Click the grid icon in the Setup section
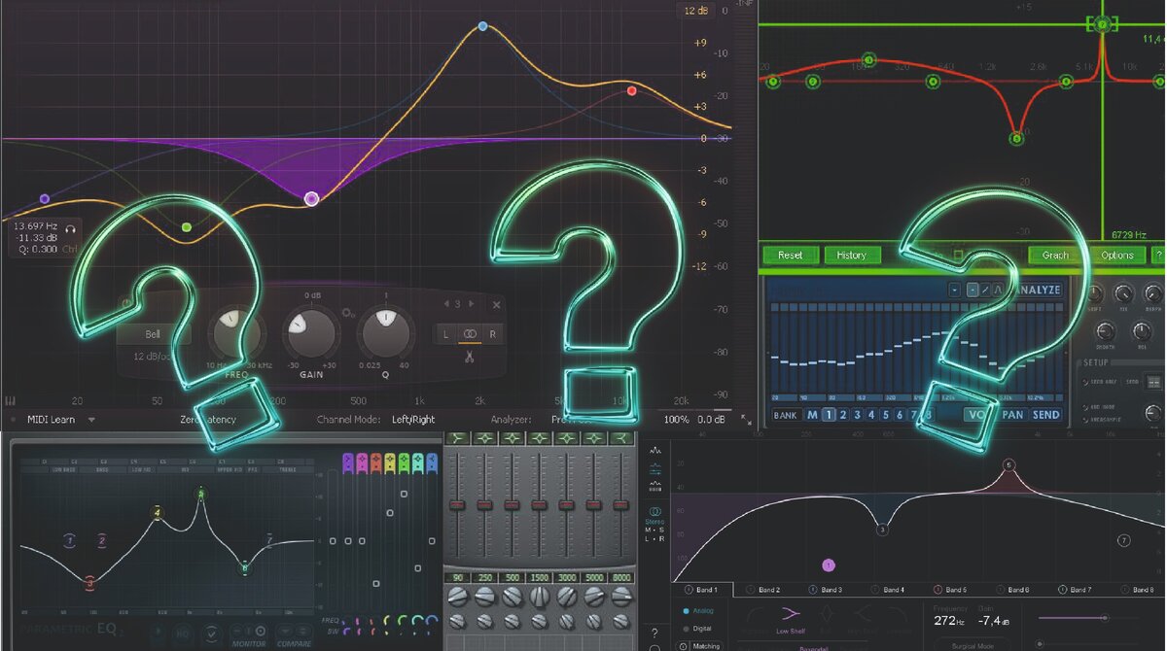1167x651 pixels. coord(1154,382)
